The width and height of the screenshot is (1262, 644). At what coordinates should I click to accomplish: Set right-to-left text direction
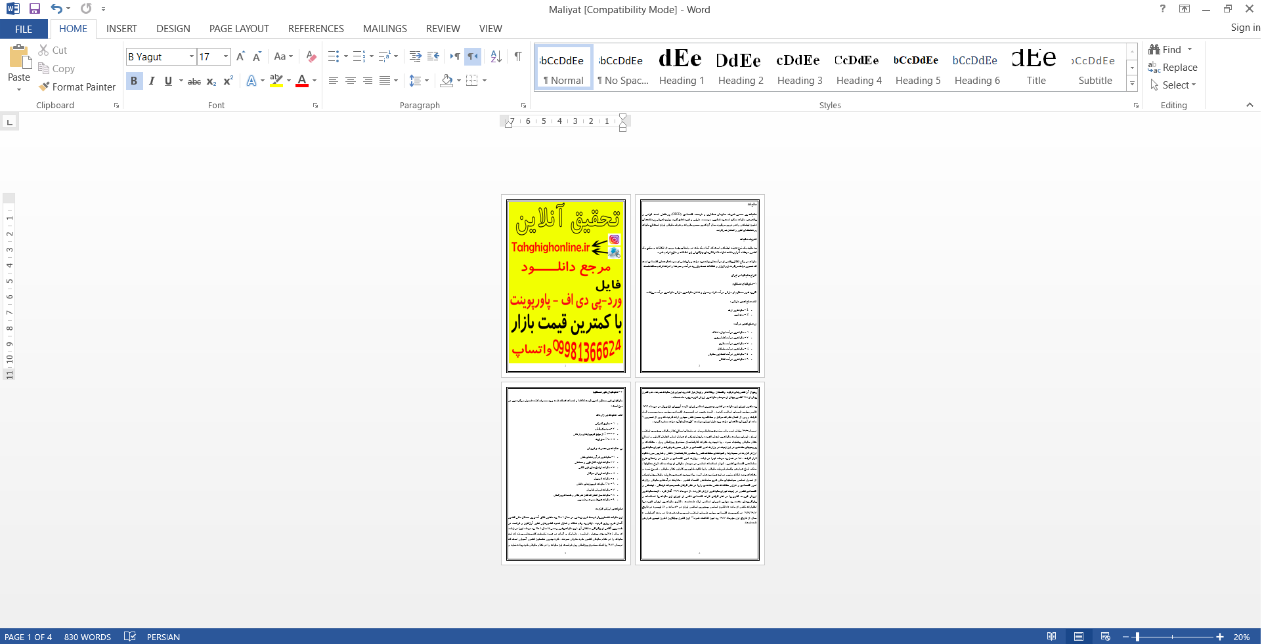473,56
